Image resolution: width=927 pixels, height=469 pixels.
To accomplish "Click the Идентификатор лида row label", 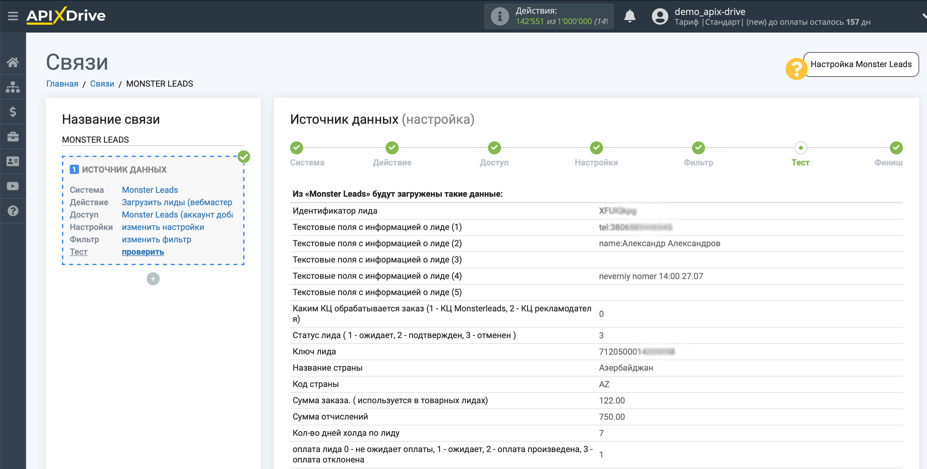I will coord(335,211).
